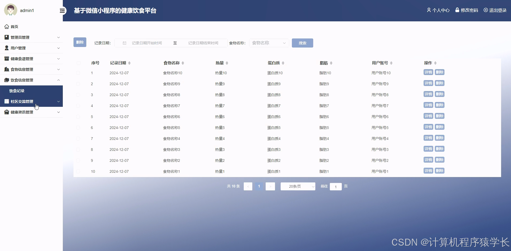Click the 用户管理 user management icon
Image resolution: width=511 pixels, height=251 pixels.
pos(6,48)
